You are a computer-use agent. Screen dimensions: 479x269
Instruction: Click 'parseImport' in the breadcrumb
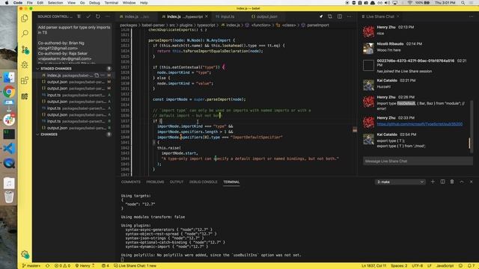pyautogui.click(x=317, y=25)
